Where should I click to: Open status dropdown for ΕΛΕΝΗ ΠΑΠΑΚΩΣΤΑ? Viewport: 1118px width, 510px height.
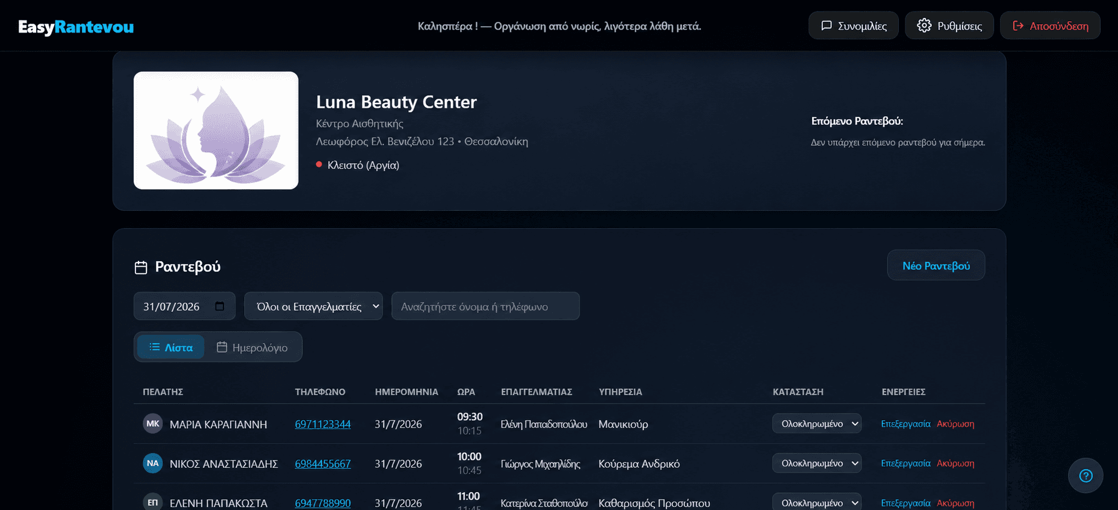[817, 502]
